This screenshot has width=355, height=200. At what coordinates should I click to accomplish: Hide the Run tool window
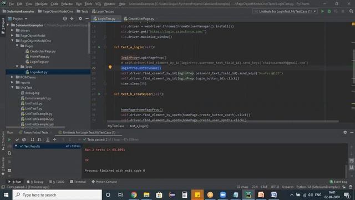[352, 132]
